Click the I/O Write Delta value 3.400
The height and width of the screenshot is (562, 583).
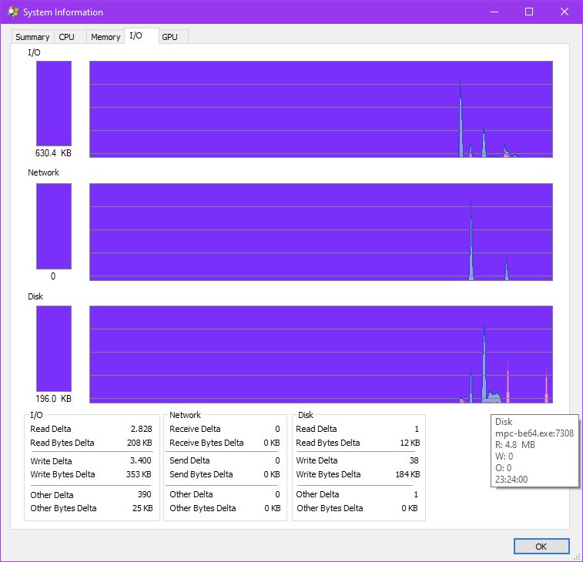140,460
